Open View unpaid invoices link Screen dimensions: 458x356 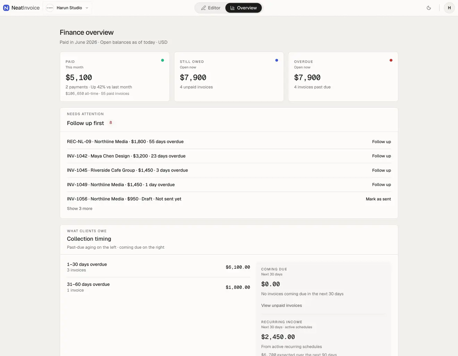(281, 305)
